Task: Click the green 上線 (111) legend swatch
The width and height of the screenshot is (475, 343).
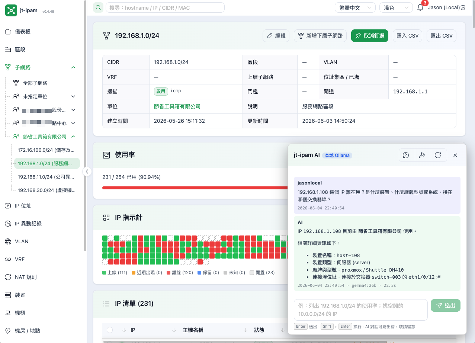Action: [x=104, y=273]
